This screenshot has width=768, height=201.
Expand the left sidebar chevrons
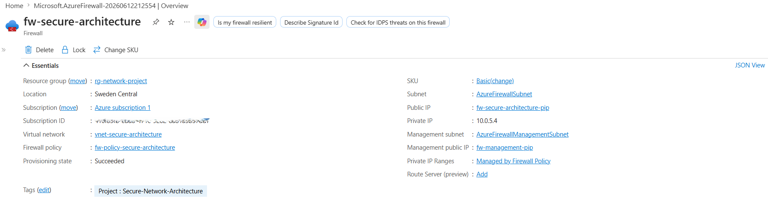[x=3, y=50]
